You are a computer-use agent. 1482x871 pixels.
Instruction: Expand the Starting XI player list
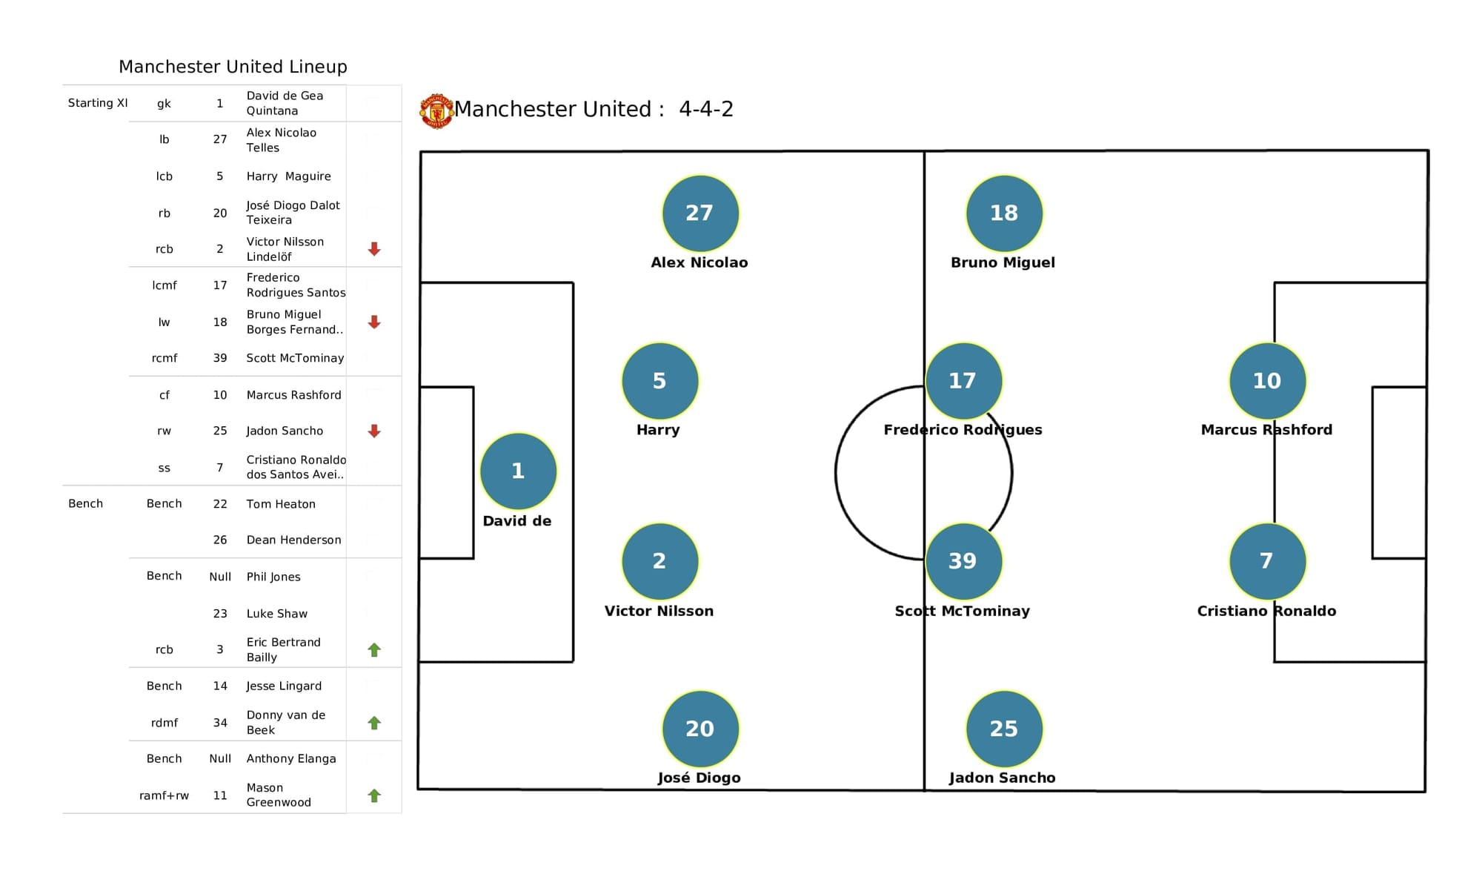point(82,104)
